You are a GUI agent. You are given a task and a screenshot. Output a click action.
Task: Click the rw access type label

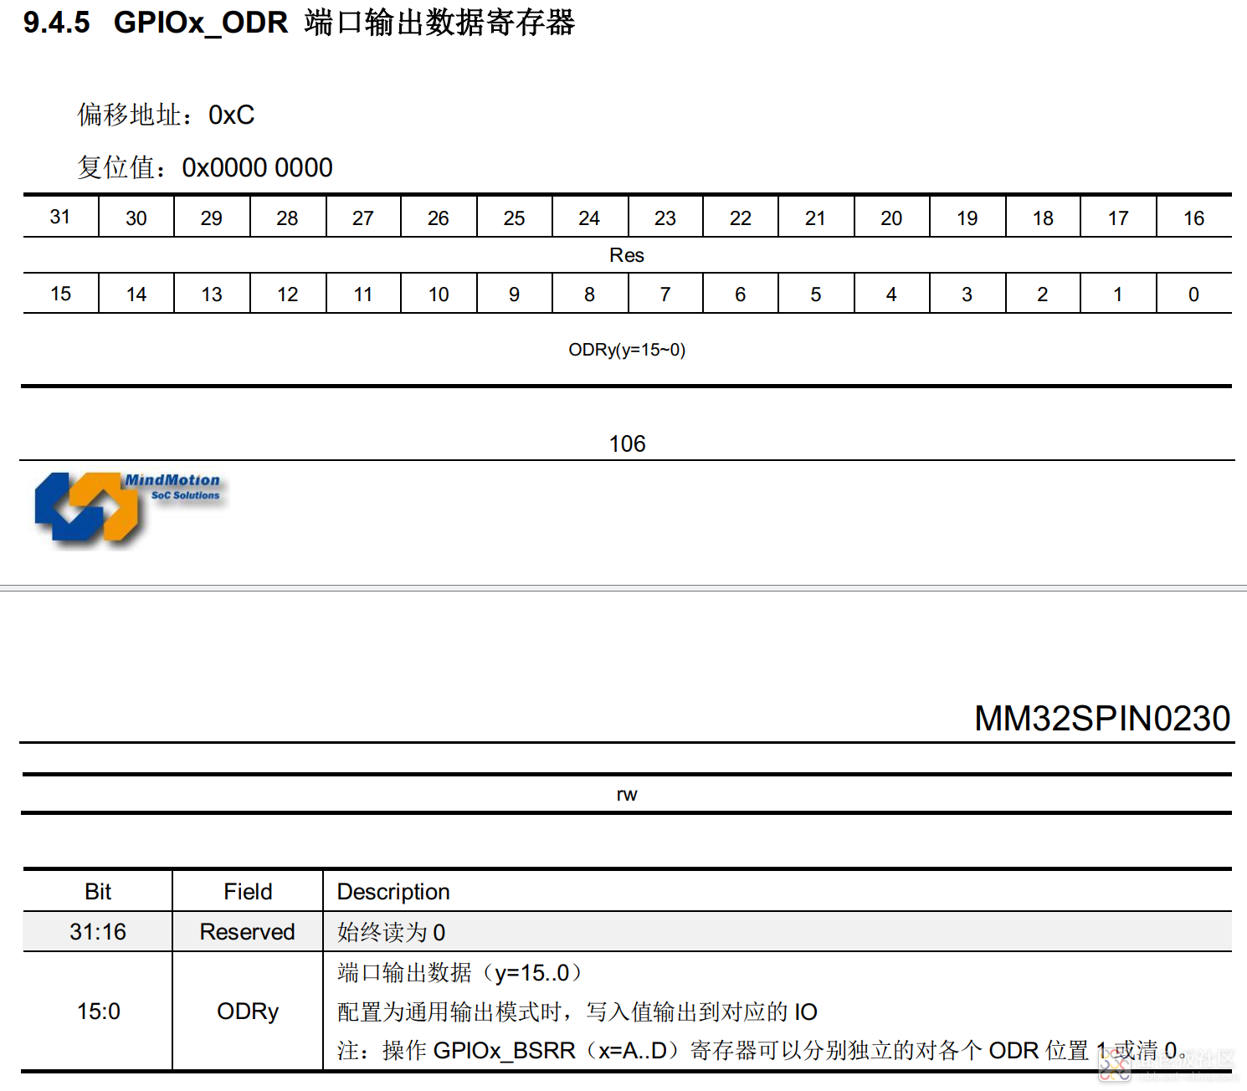coord(627,794)
